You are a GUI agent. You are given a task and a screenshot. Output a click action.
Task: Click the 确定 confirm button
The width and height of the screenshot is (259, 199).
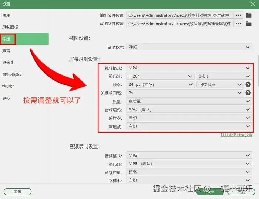[210, 192]
